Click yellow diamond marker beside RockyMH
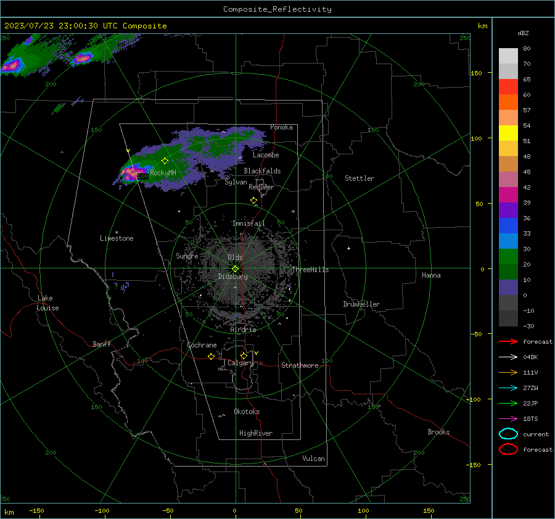Viewport: 555px width, 519px height. coord(165,161)
